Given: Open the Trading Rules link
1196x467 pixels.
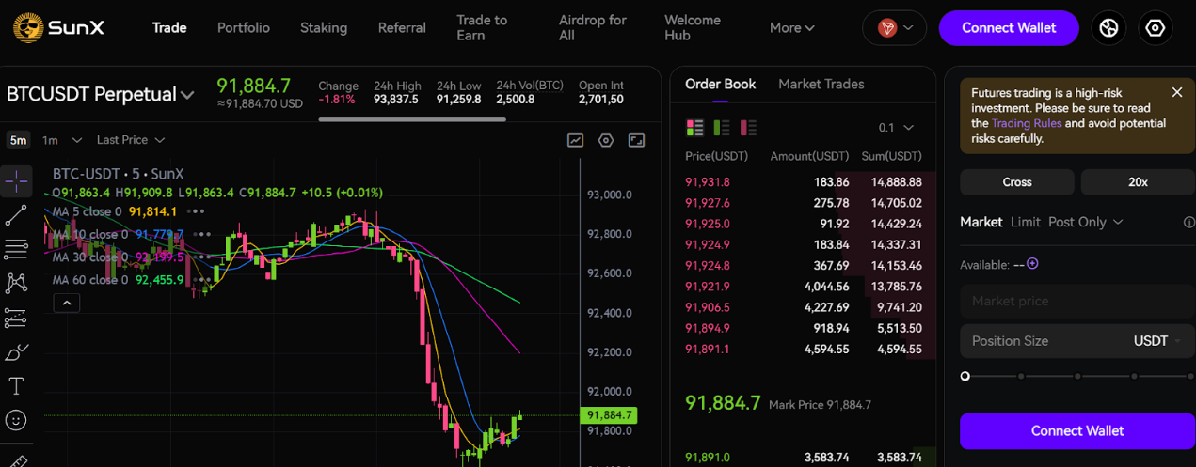Looking at the screenshot, I should tap(1026, 123).
